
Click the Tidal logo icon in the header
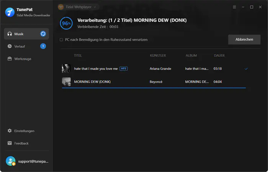coord(61,7)
